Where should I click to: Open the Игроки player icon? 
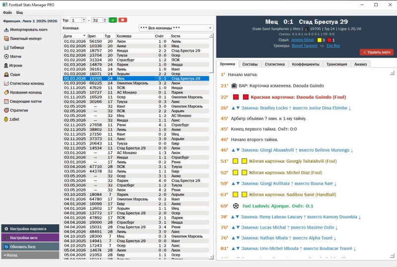tap(6, 66)
